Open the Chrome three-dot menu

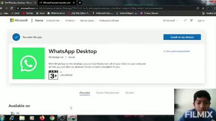coord(215,8)
